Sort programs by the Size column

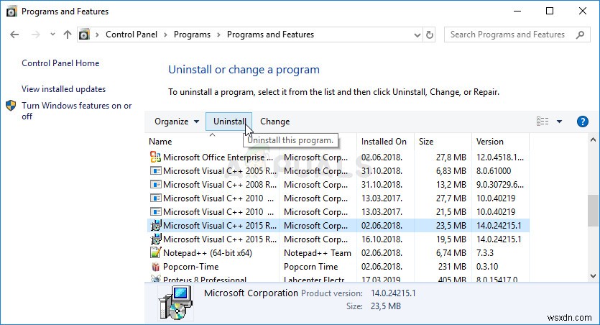[x=426, y=142]
